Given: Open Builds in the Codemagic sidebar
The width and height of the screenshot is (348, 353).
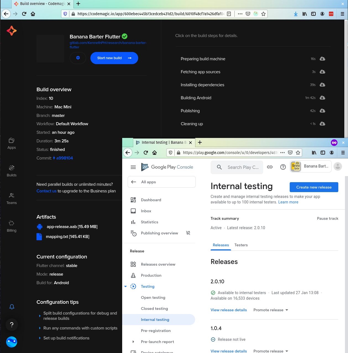Looking at the screenshot, I should pos(12,171).
